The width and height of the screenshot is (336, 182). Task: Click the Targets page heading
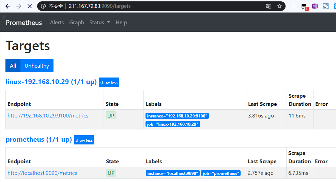pos(28,46)
